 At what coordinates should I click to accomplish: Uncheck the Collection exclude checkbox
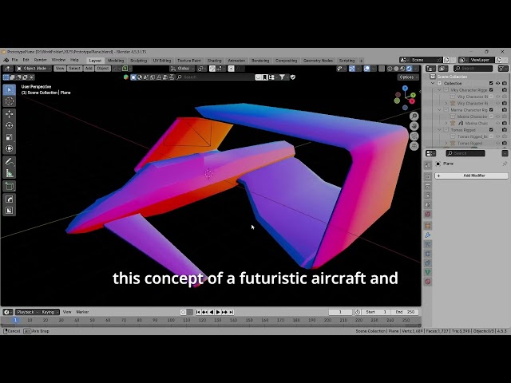click(x=491, y=83)
